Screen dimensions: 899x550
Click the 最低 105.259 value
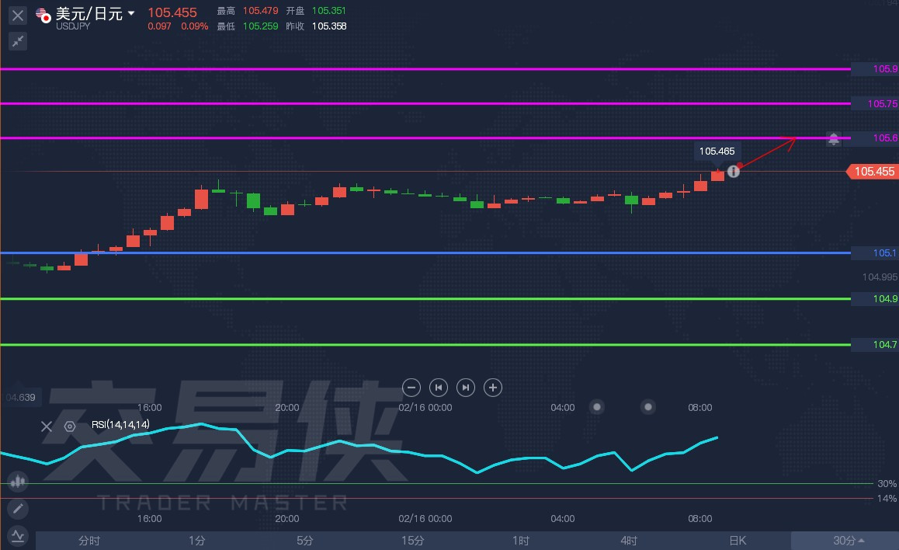tap(260, 26)
